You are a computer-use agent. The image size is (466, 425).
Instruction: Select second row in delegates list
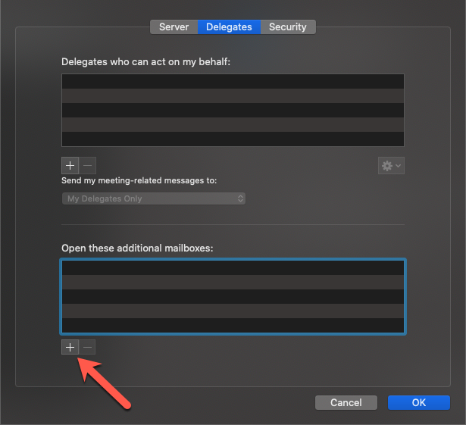(x=233, y=95)
